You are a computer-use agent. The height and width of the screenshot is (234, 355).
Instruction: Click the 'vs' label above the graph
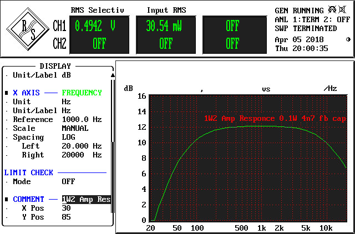pyautogui.click(x=266, y=89)
